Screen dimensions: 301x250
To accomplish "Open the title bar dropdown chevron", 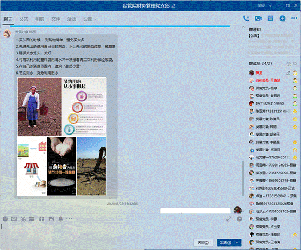I will (x=270, y=5).
